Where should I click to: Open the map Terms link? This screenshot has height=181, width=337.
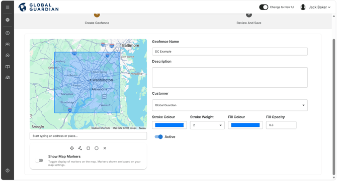point(142,128)
